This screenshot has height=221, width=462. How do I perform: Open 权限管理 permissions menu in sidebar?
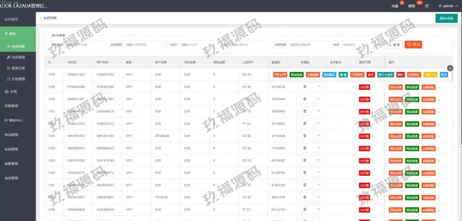(11, 106)
